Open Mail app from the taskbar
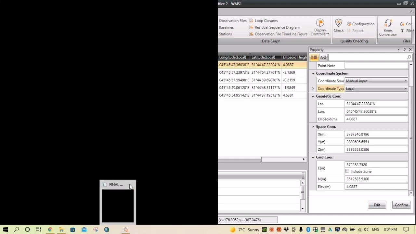Image resolution: width=416 pixels, height=234 pixels. pyautogui.click(x=84, y=229)
